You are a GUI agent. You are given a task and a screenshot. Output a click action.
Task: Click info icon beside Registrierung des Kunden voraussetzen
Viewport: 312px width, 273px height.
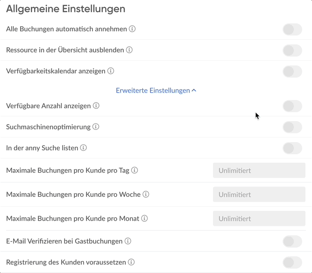point(131,262)
